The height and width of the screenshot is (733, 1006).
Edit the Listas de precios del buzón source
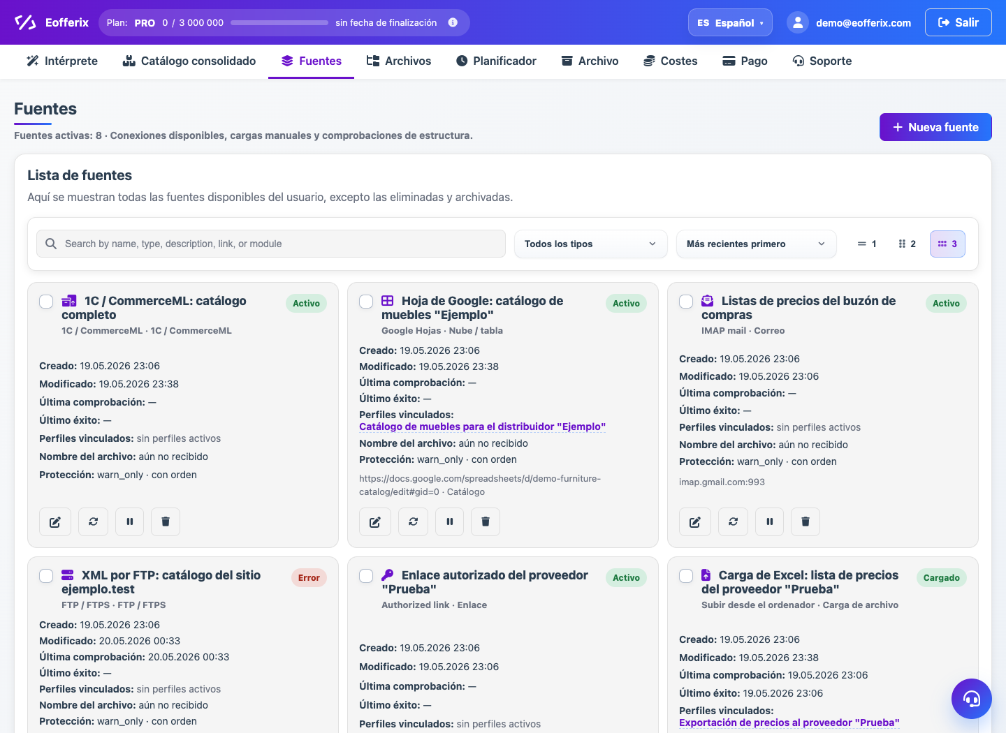pos(695,521)
